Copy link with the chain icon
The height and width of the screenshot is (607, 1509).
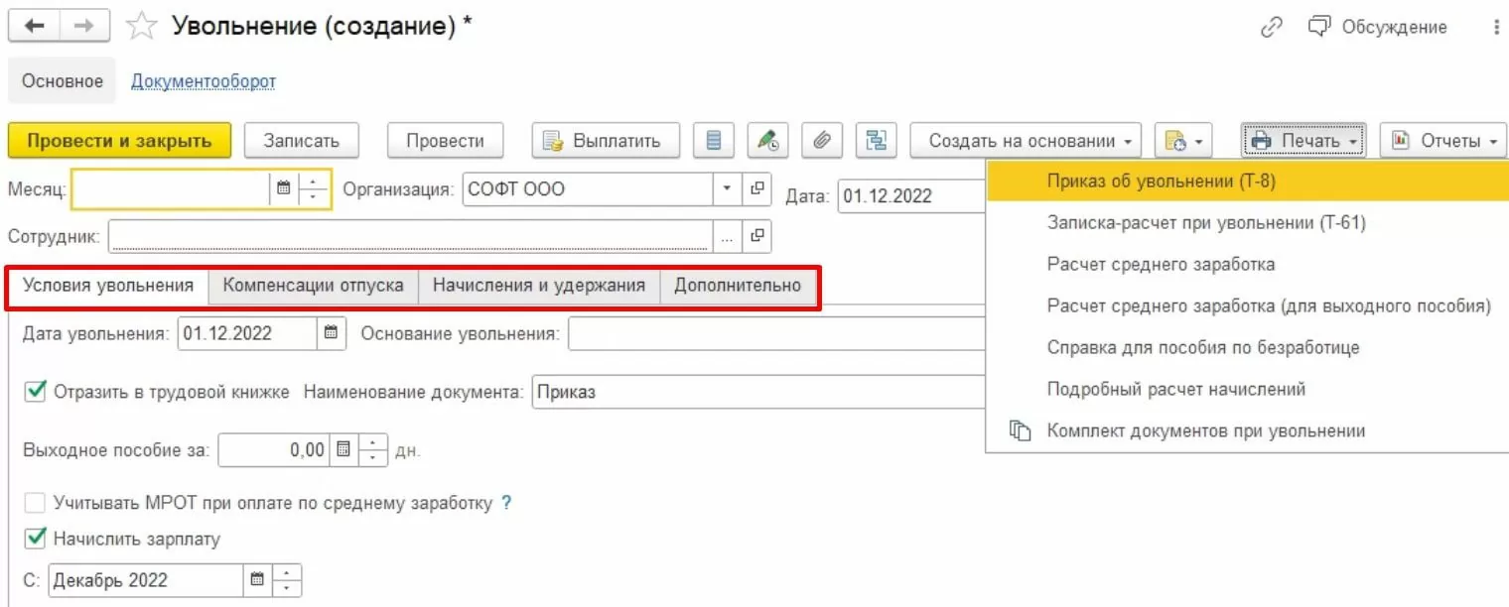point(1272,28)
